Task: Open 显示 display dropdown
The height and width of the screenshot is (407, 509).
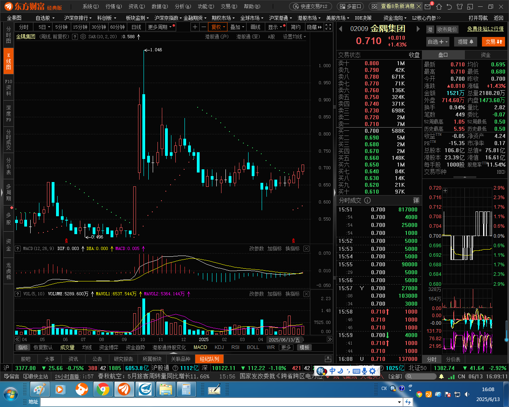Action: (x=276, y=27)
